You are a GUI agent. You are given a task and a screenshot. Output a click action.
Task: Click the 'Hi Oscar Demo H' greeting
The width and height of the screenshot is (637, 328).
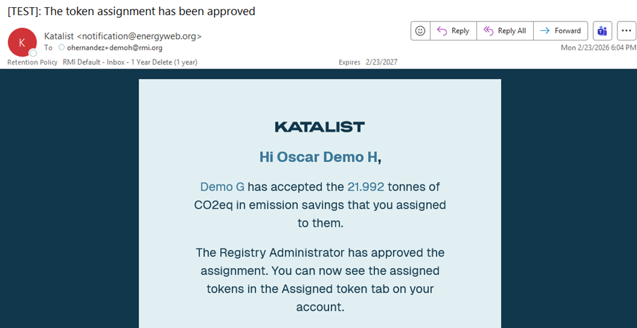pos(319,157)
